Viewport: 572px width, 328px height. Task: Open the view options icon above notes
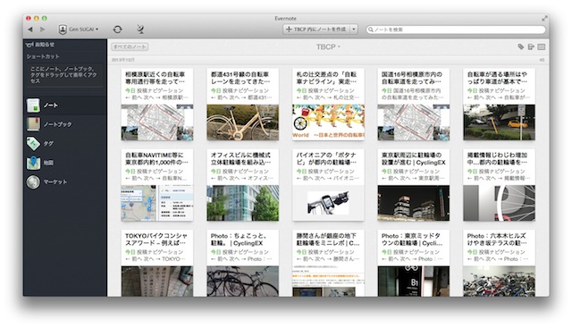point(542,46)
